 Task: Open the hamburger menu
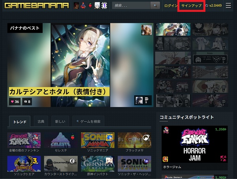228,6
